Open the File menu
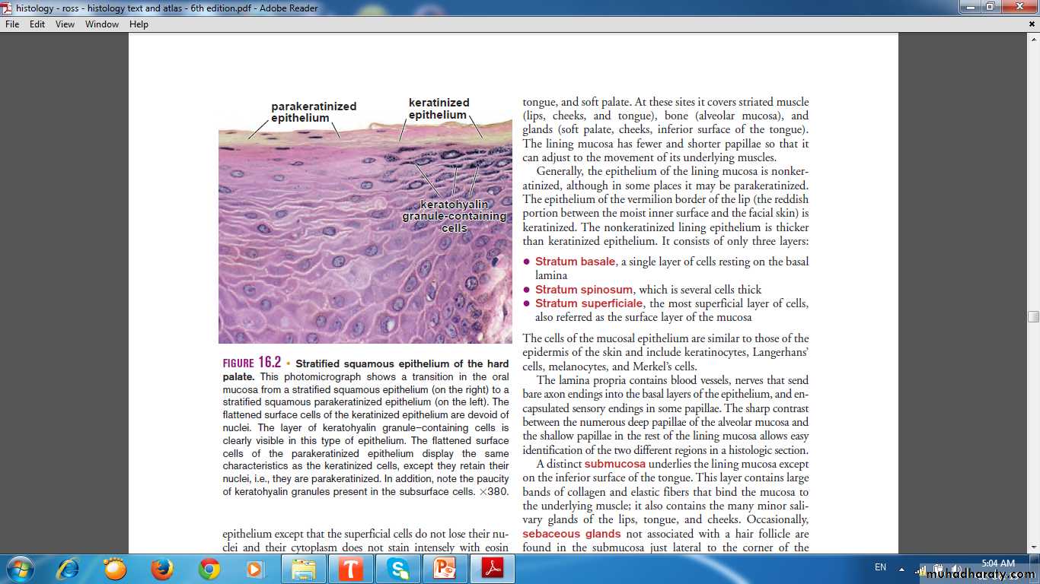Image resolution: width=1040 pixels, height=584 pixels. 12,24
